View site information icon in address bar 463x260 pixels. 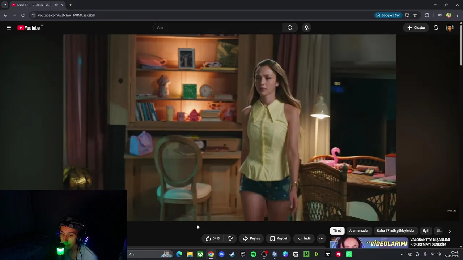pos(33,15)
